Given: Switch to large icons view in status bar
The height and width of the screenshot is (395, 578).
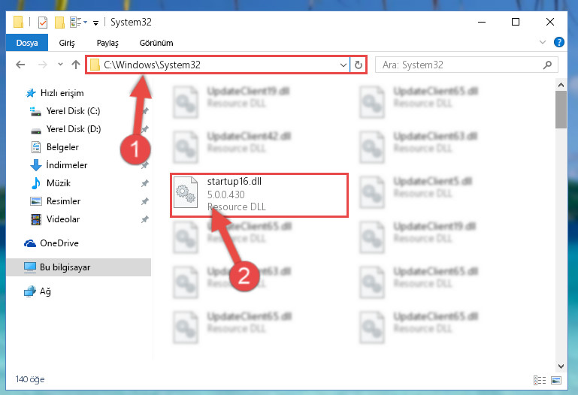Looking at the screenshot, I should pyautogui.click(x=556, y=380).
